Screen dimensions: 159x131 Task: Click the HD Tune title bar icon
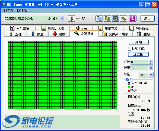pyautogui.click(x=4, y=4)
